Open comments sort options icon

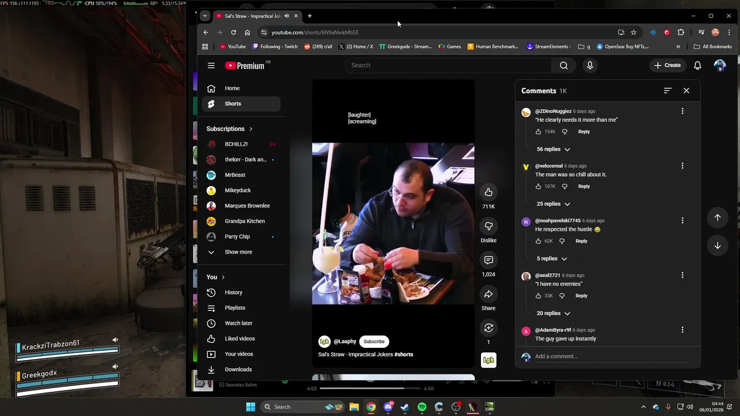668,91
